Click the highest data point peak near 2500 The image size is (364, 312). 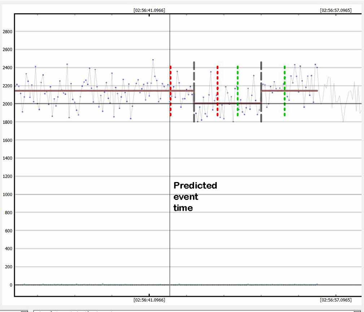pyautogui.click(x=153, y=60)
